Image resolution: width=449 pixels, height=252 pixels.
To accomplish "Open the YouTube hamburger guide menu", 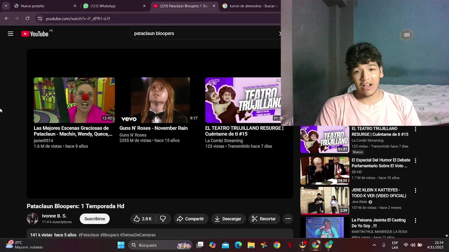I will (11, 34).
